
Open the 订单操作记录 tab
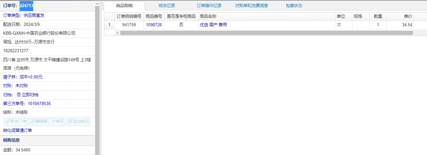(209, 6)
